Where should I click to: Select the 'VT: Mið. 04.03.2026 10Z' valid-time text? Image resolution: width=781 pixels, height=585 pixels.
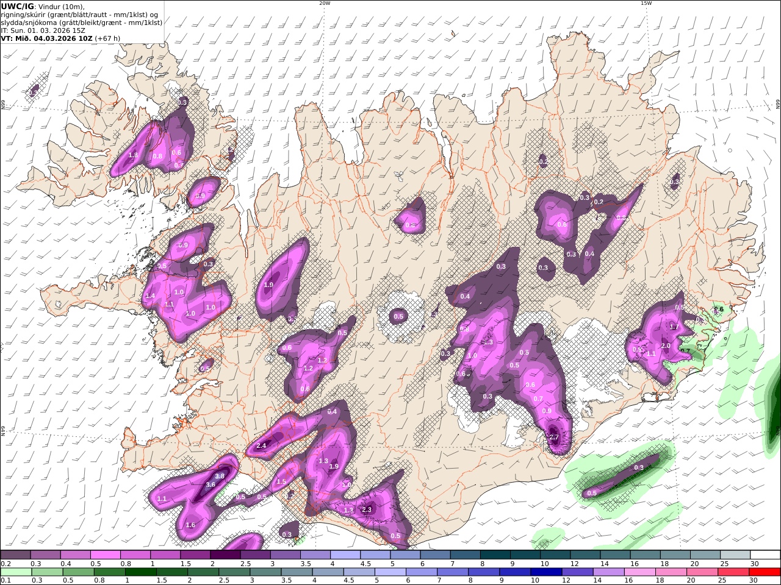tap(45, 38)
